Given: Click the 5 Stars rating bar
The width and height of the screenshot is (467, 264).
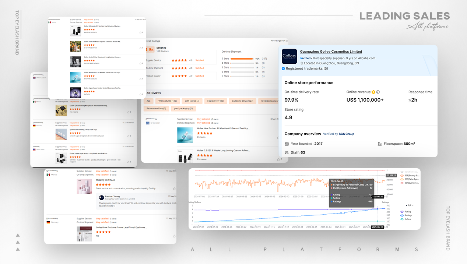Looking at the screenshot, I should tap(243, 59).
